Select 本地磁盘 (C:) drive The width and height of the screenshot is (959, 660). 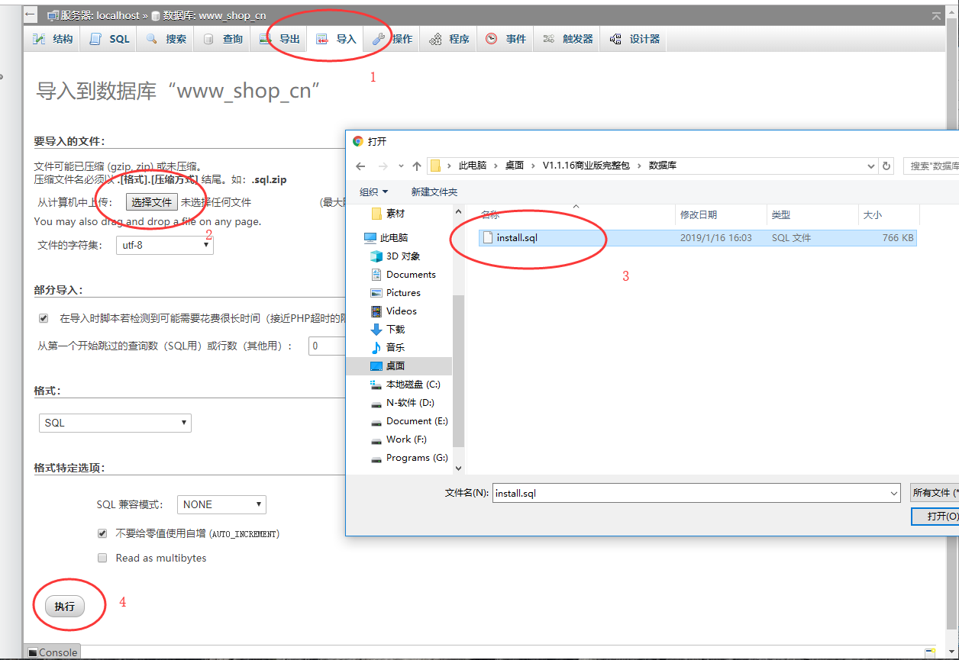pos(412,385)
